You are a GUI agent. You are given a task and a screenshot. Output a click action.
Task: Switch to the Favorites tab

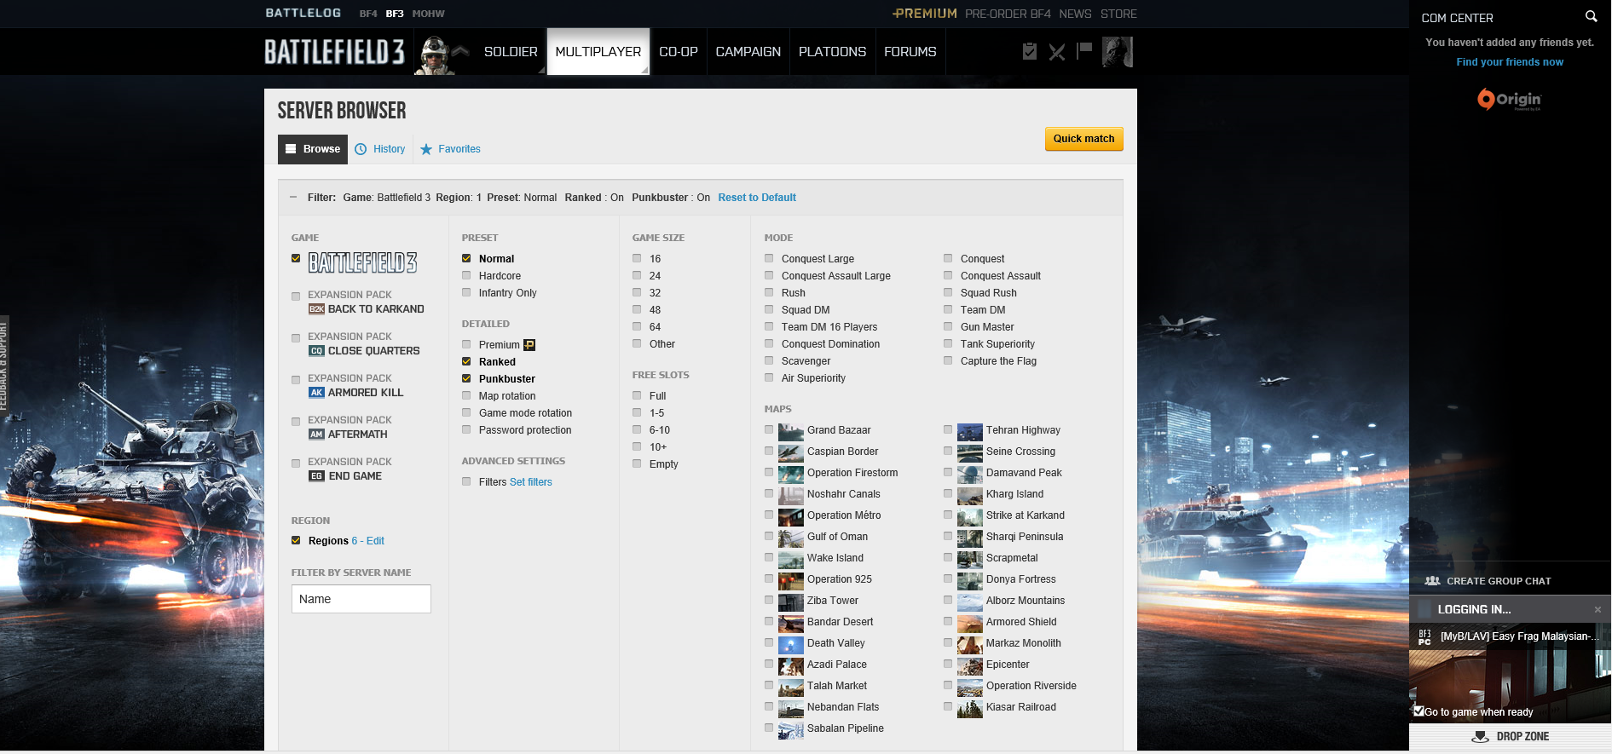[451, 149]
